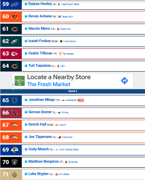Open Daiyan Henley player link
The image size is (145, 180).
[40, 4]
